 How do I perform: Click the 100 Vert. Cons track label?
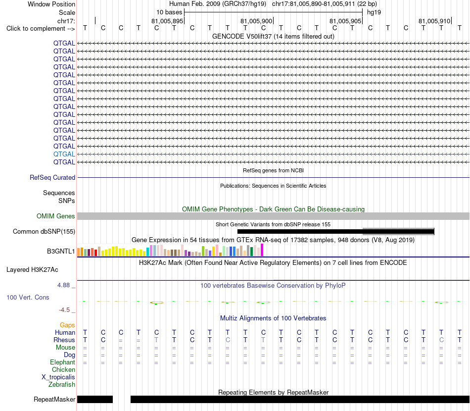click(28, 297)
